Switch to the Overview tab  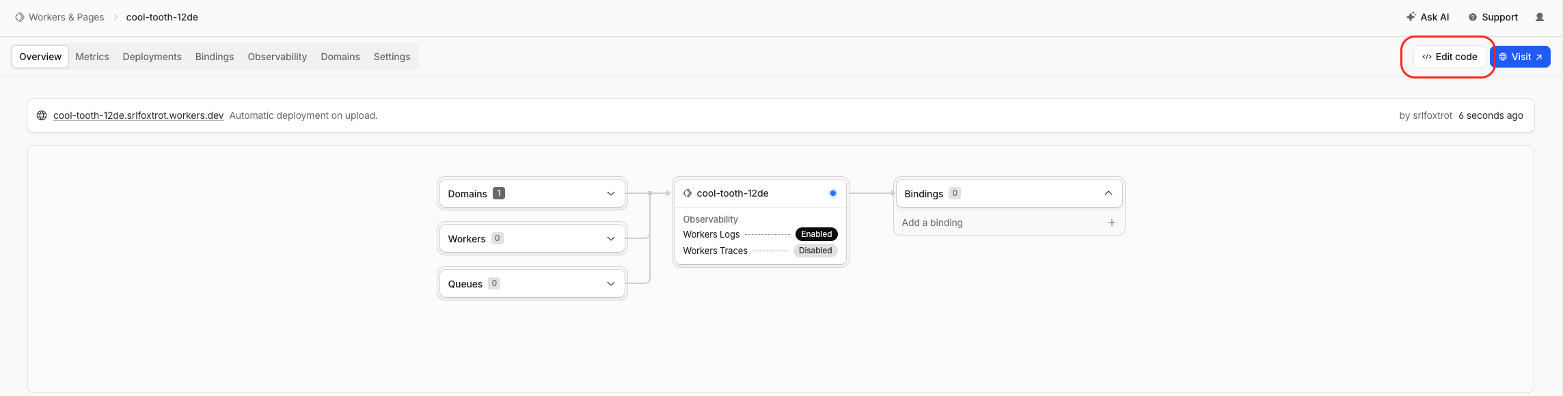[40, 57]
